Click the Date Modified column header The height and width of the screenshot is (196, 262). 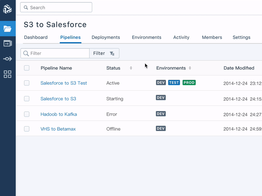click(x=239, y=68)
